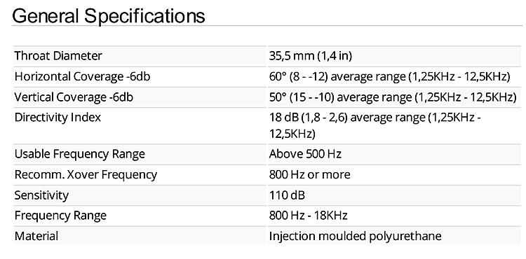This screenshot has width=526, height=259.
Task: Click the 35,5 mm (1,4 in) value
Action: coord(310,56)
